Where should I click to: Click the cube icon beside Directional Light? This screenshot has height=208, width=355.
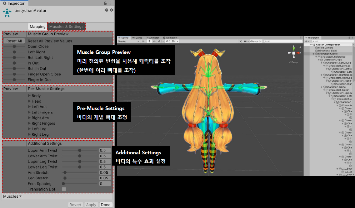(x=316, y=51)
